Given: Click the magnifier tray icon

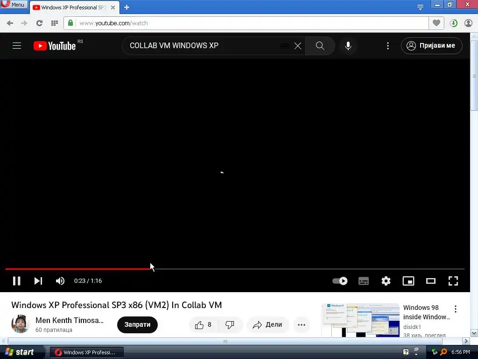Looking at the screenshot, I should 443,352.
